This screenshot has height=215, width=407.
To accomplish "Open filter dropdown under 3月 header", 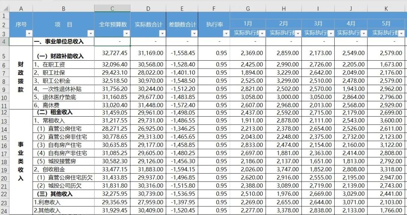I will 331,33.
